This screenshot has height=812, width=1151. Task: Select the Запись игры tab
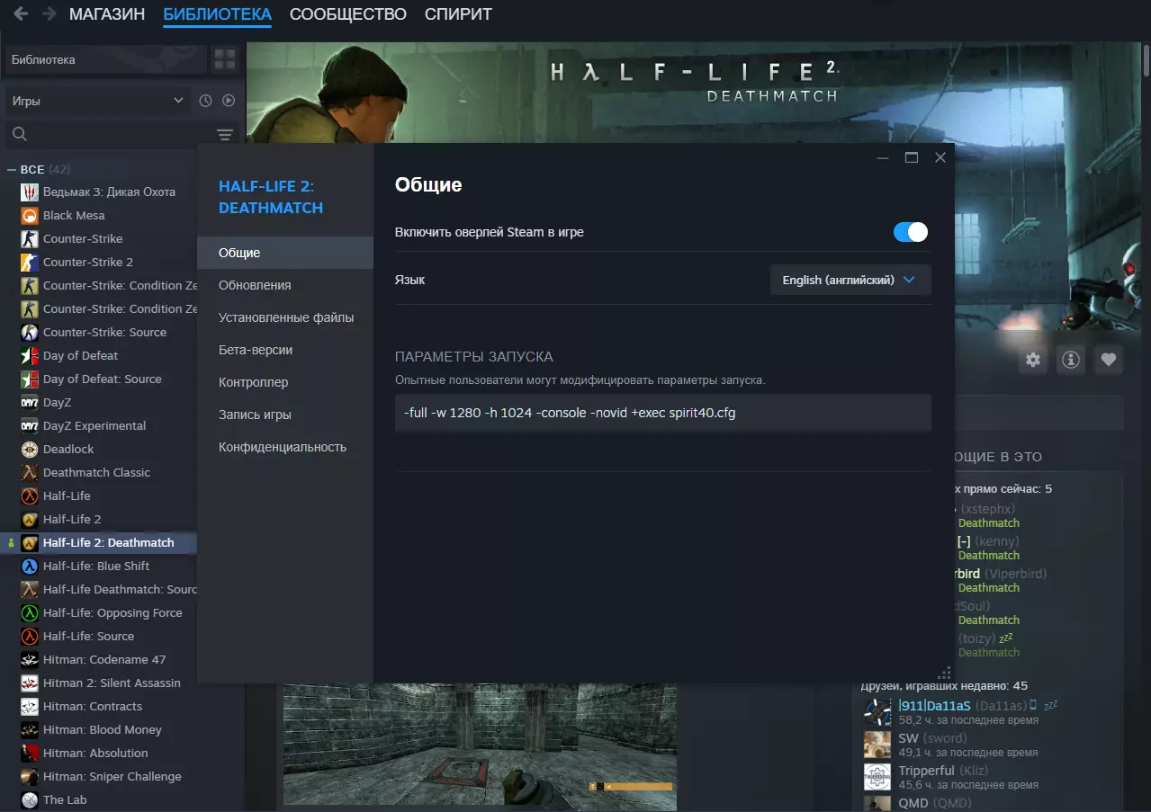pyautogui.click(x=285, y=415)
